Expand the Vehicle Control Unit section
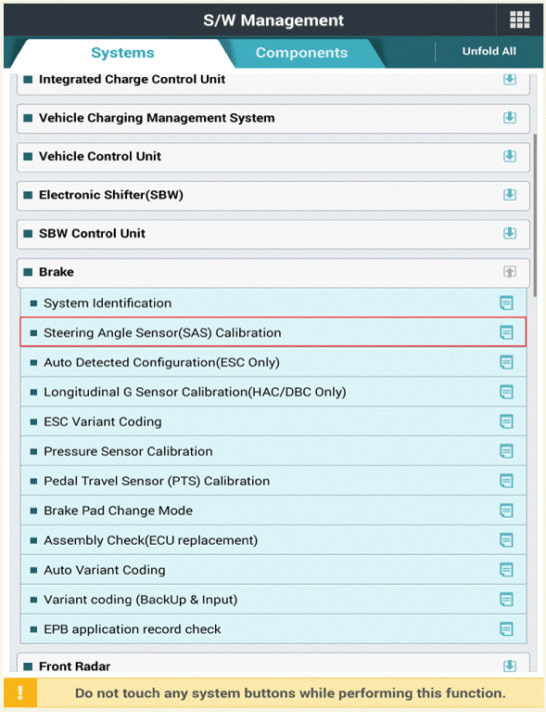Screen dimensions: 546x712 pos(510,156)
